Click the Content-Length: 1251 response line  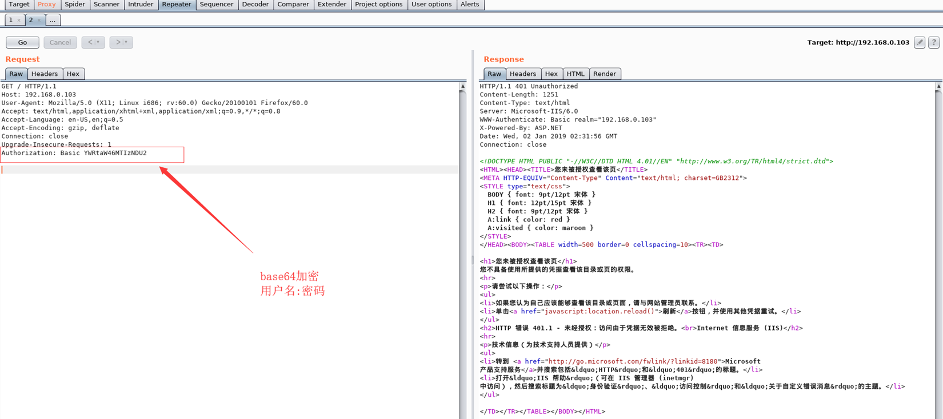(519, 95)
